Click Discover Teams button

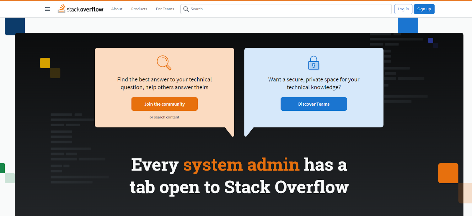click(314, 104)
